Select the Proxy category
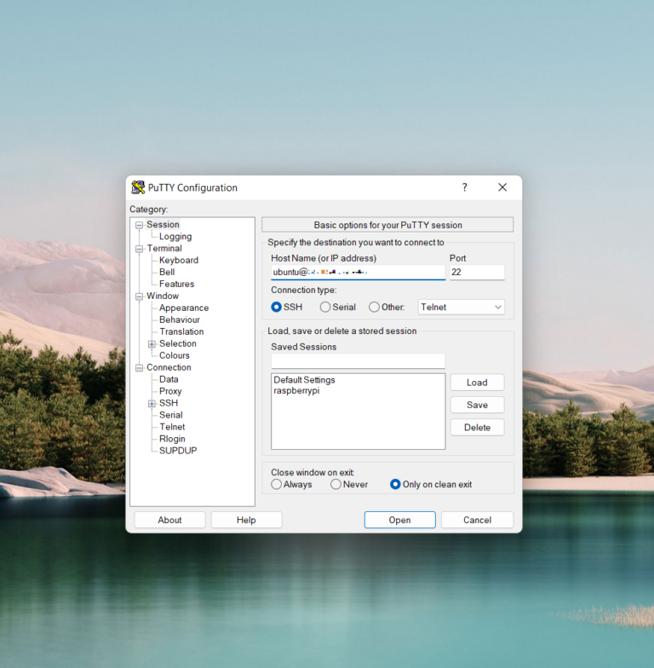The image size is (654, 668). (170, 391)
